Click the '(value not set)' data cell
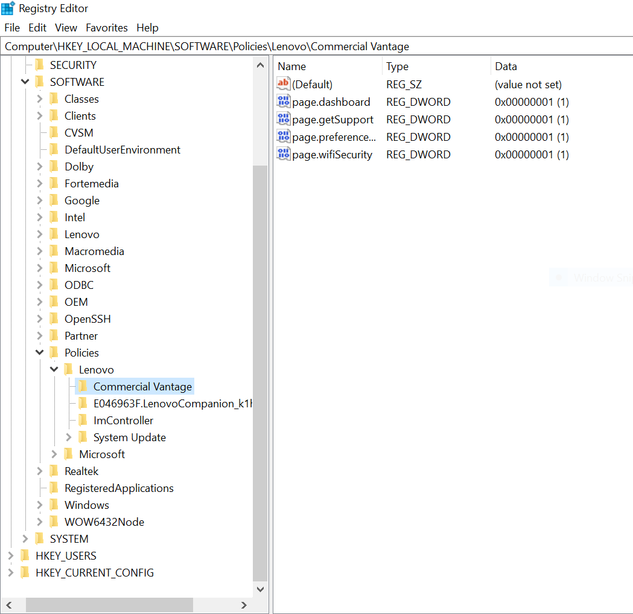 click(528, 85)
